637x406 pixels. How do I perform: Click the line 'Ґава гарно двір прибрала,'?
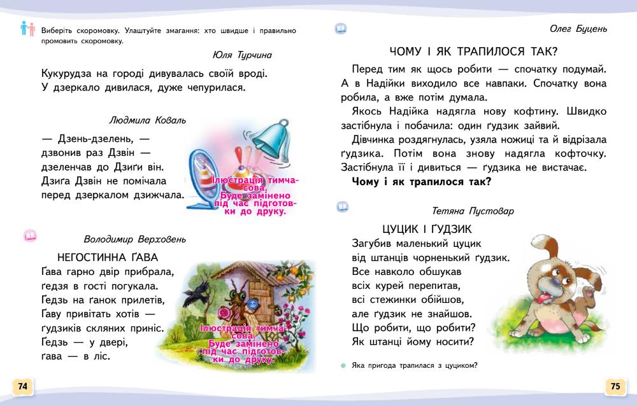point(108,272)
